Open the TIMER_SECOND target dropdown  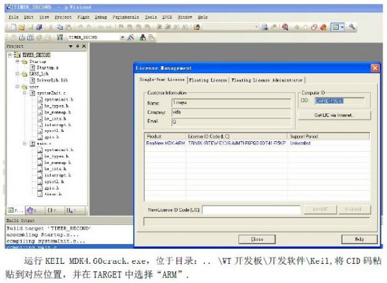[122, 38]
